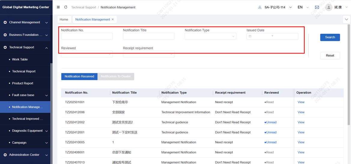Switch to Notification To Dealer tab
This screenshot has height=164, width=351.
[116, 77]
